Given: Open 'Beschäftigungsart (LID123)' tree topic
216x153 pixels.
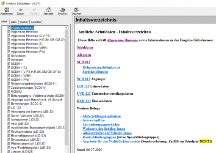Looking at the screenshot, I should click(x=28, y=136).
